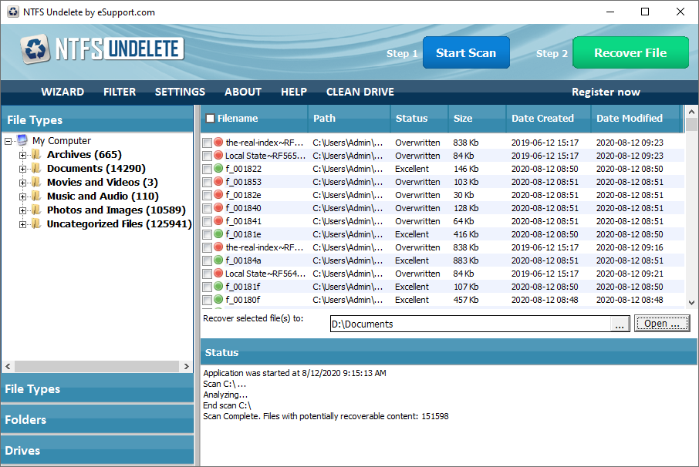Open the Folders panel section
This screenshot has height=467, width=699.
tap(97, 419)
